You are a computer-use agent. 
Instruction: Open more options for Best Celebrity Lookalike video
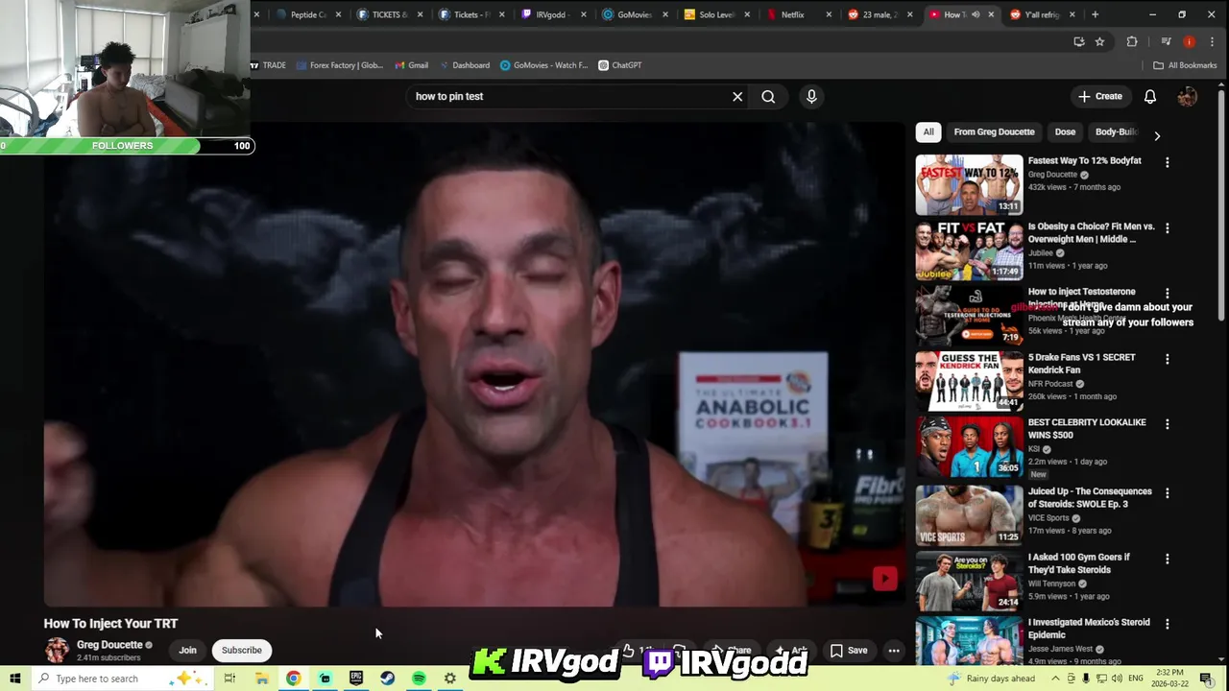(1168, 424)
